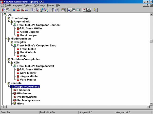Click the cascade windows toolbar icon
Image resolution: width=153 pixels, height=114 pixels.
[x=74, y=10]
